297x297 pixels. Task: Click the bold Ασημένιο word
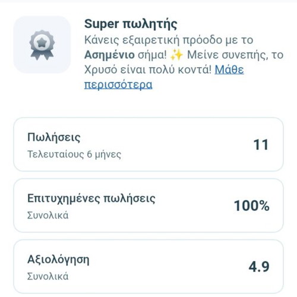click(x=109, y=55)
